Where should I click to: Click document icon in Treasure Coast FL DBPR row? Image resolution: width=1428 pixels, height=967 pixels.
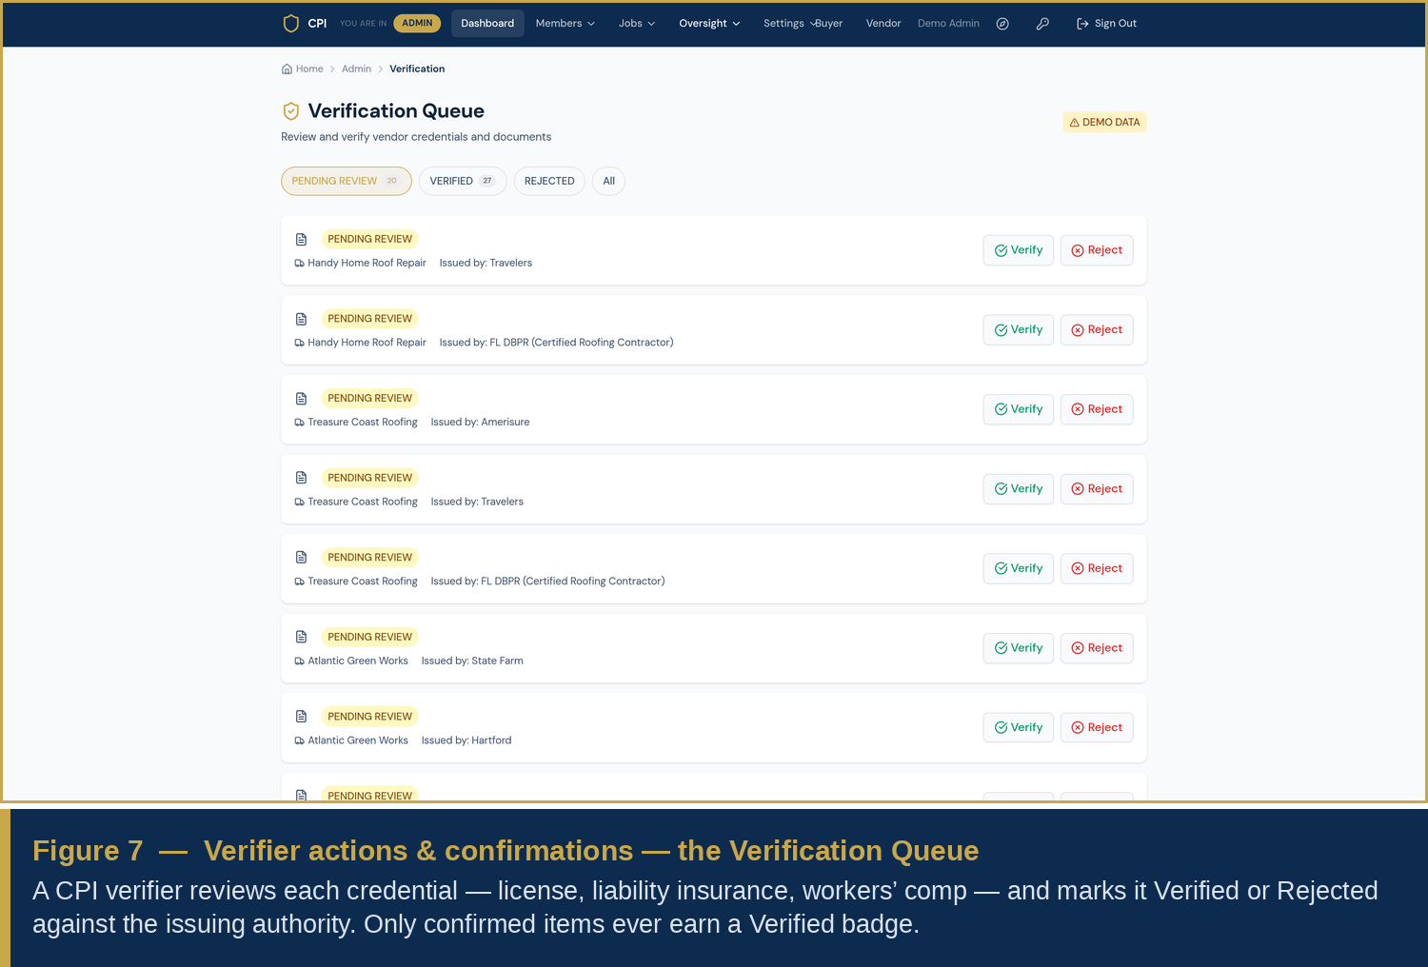tap(301, 558)
